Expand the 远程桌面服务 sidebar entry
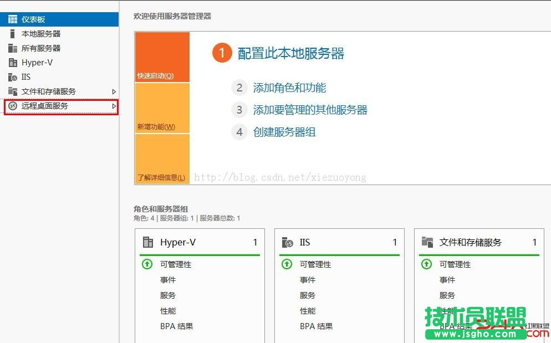551x343 pixels. click(x=114, y=106)
